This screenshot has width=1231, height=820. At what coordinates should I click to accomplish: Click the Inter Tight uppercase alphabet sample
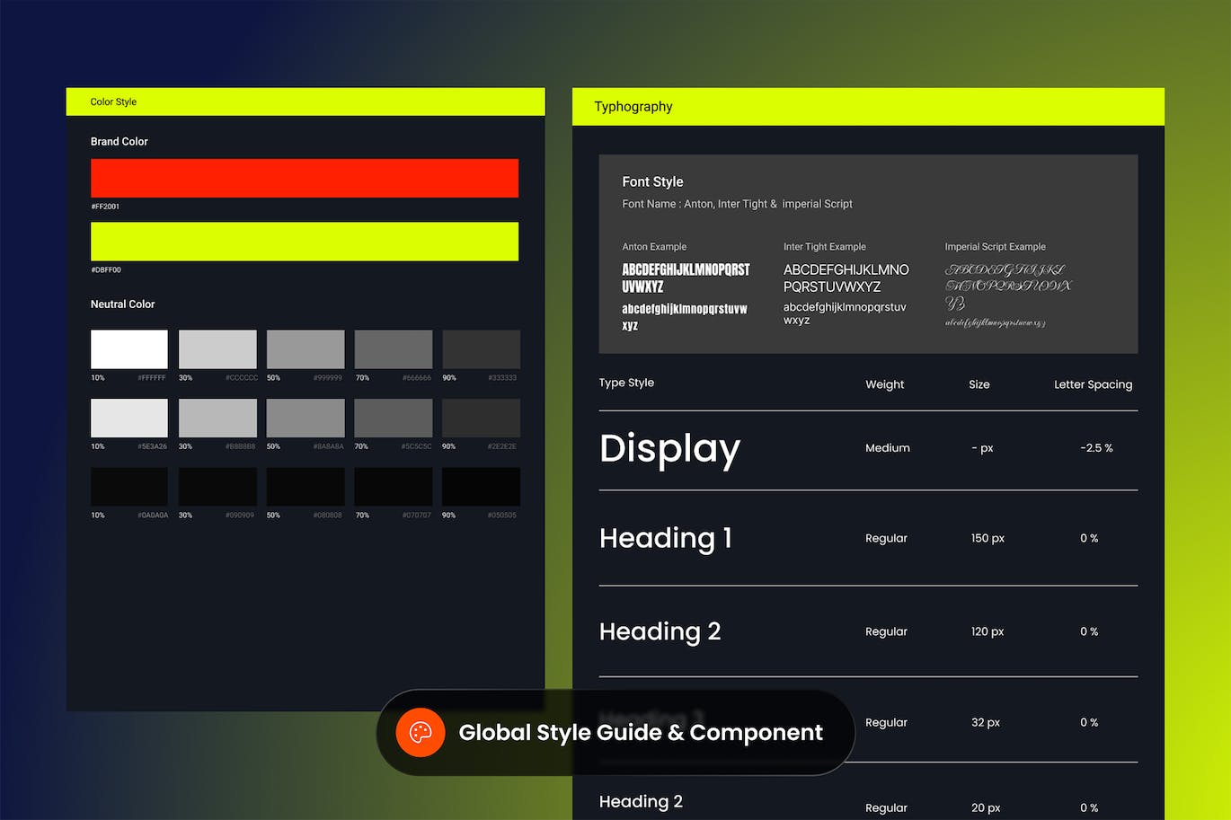[846, 278]
